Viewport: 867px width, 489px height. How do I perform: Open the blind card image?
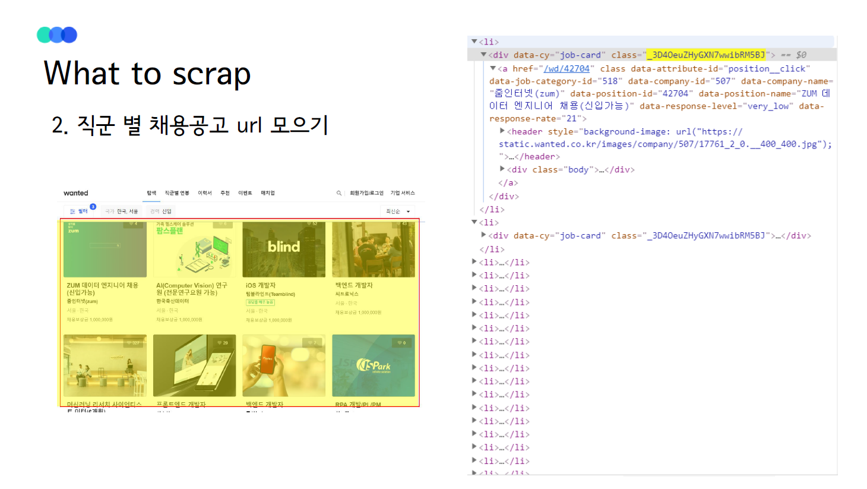tap(284, 249)
